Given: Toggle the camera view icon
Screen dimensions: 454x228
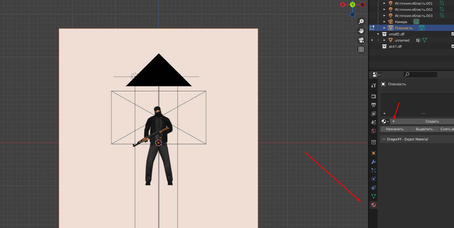Looking at the screenshot, I should [361, 40].
